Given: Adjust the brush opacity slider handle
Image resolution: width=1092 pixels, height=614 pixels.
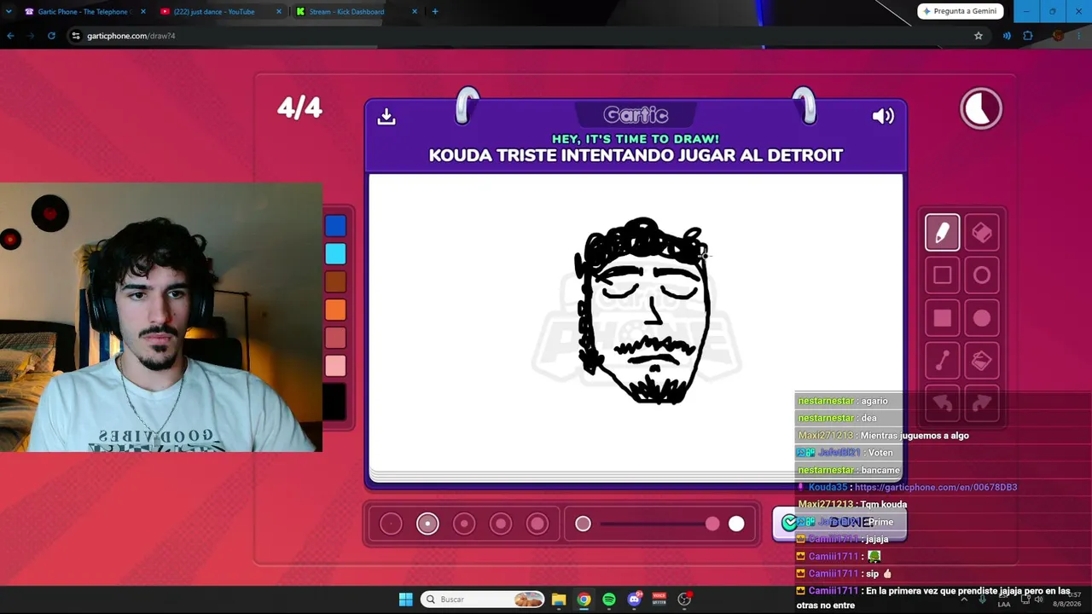Looking at the screenshot, I should (712, 524).
